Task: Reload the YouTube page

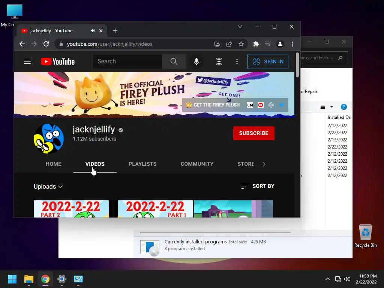Action: point(46,44)
